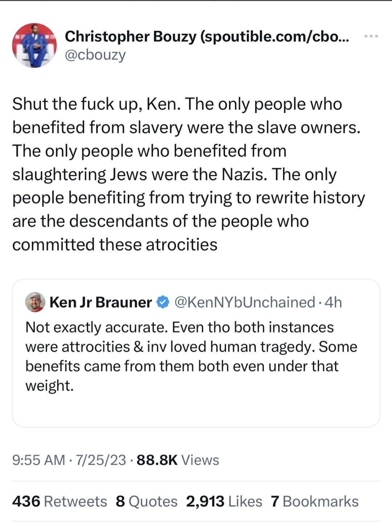Screen dimensions: 392x532
Task: Click the Ken Jr Brauner name
Action: tap(101, 302)
